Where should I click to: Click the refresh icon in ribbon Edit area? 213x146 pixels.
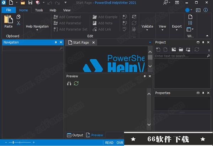pyautogui.click(x=134, y=23)
